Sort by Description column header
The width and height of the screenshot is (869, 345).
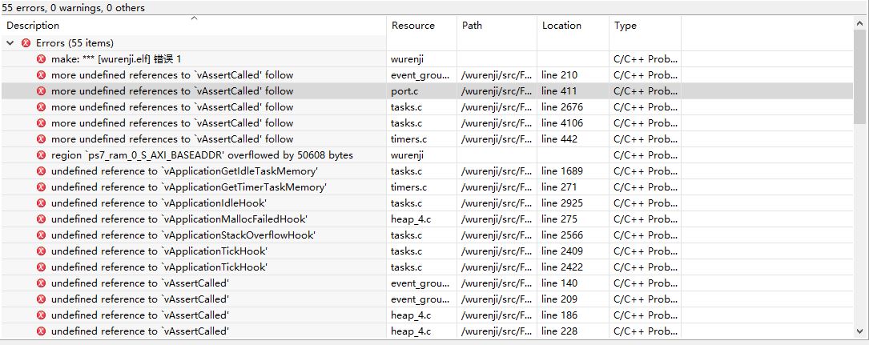pyautogui.click(x=33, y=26)
